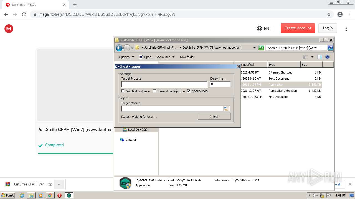
Task: Show hidden system tray icons arrow
Action: point(309,195)
